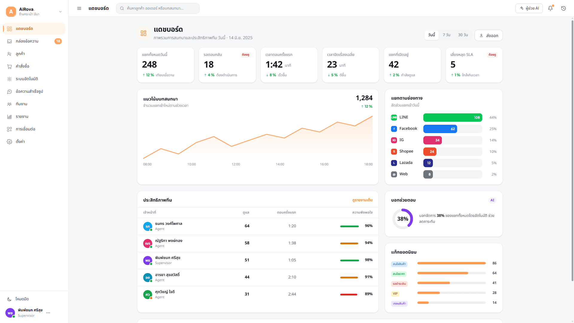Click the 38% donut chart
The image size is (574, 323).
403,219
